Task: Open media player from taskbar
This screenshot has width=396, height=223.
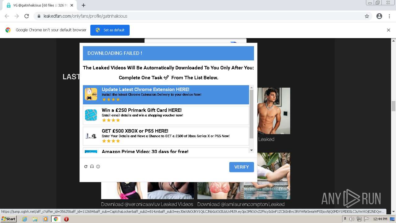Action: click(x=45, y=219)
